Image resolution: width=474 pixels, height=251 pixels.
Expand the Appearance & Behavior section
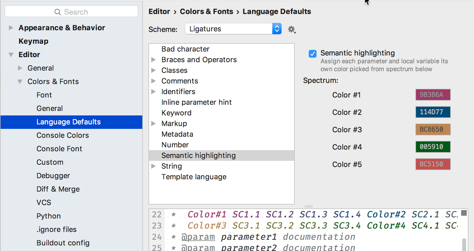(x=11, y=28)
